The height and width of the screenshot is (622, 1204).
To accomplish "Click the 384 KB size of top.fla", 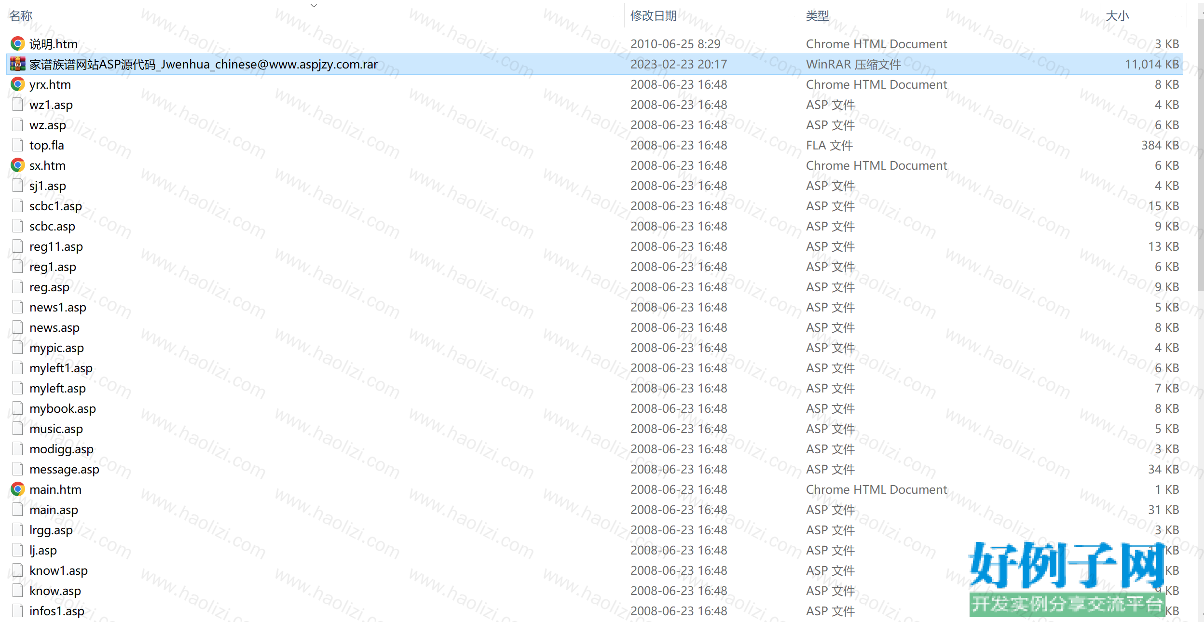I will [x=1160, y=145].
